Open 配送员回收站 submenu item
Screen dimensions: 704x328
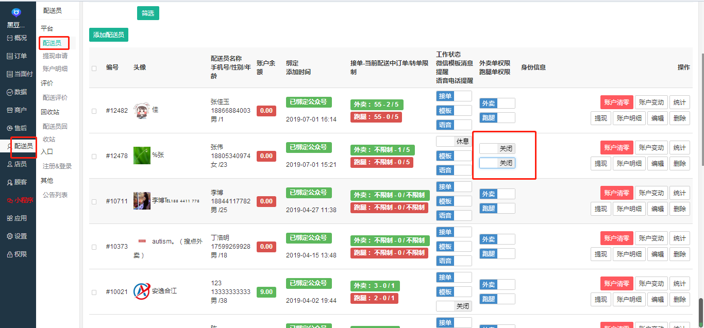coord(55,133)
